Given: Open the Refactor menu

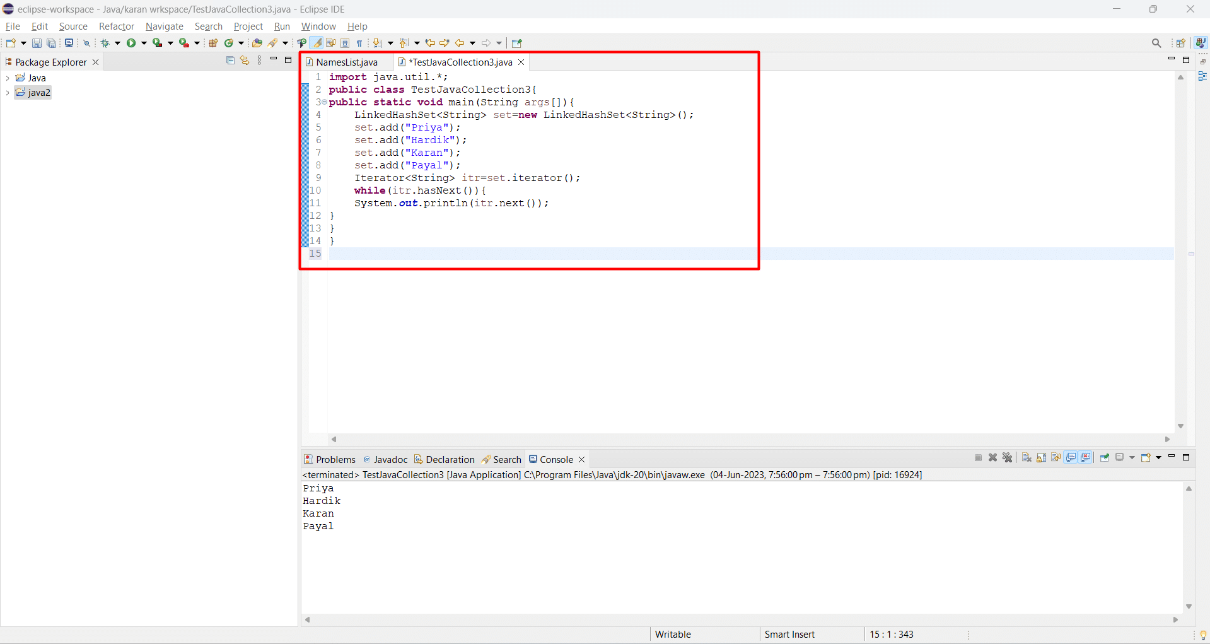Looking at the screenshot, I should click(x=117, y=26).
